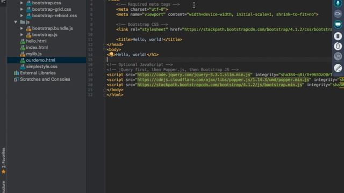Click the viewport meta tag line
344x193 pixels.
tap(217, 14)
